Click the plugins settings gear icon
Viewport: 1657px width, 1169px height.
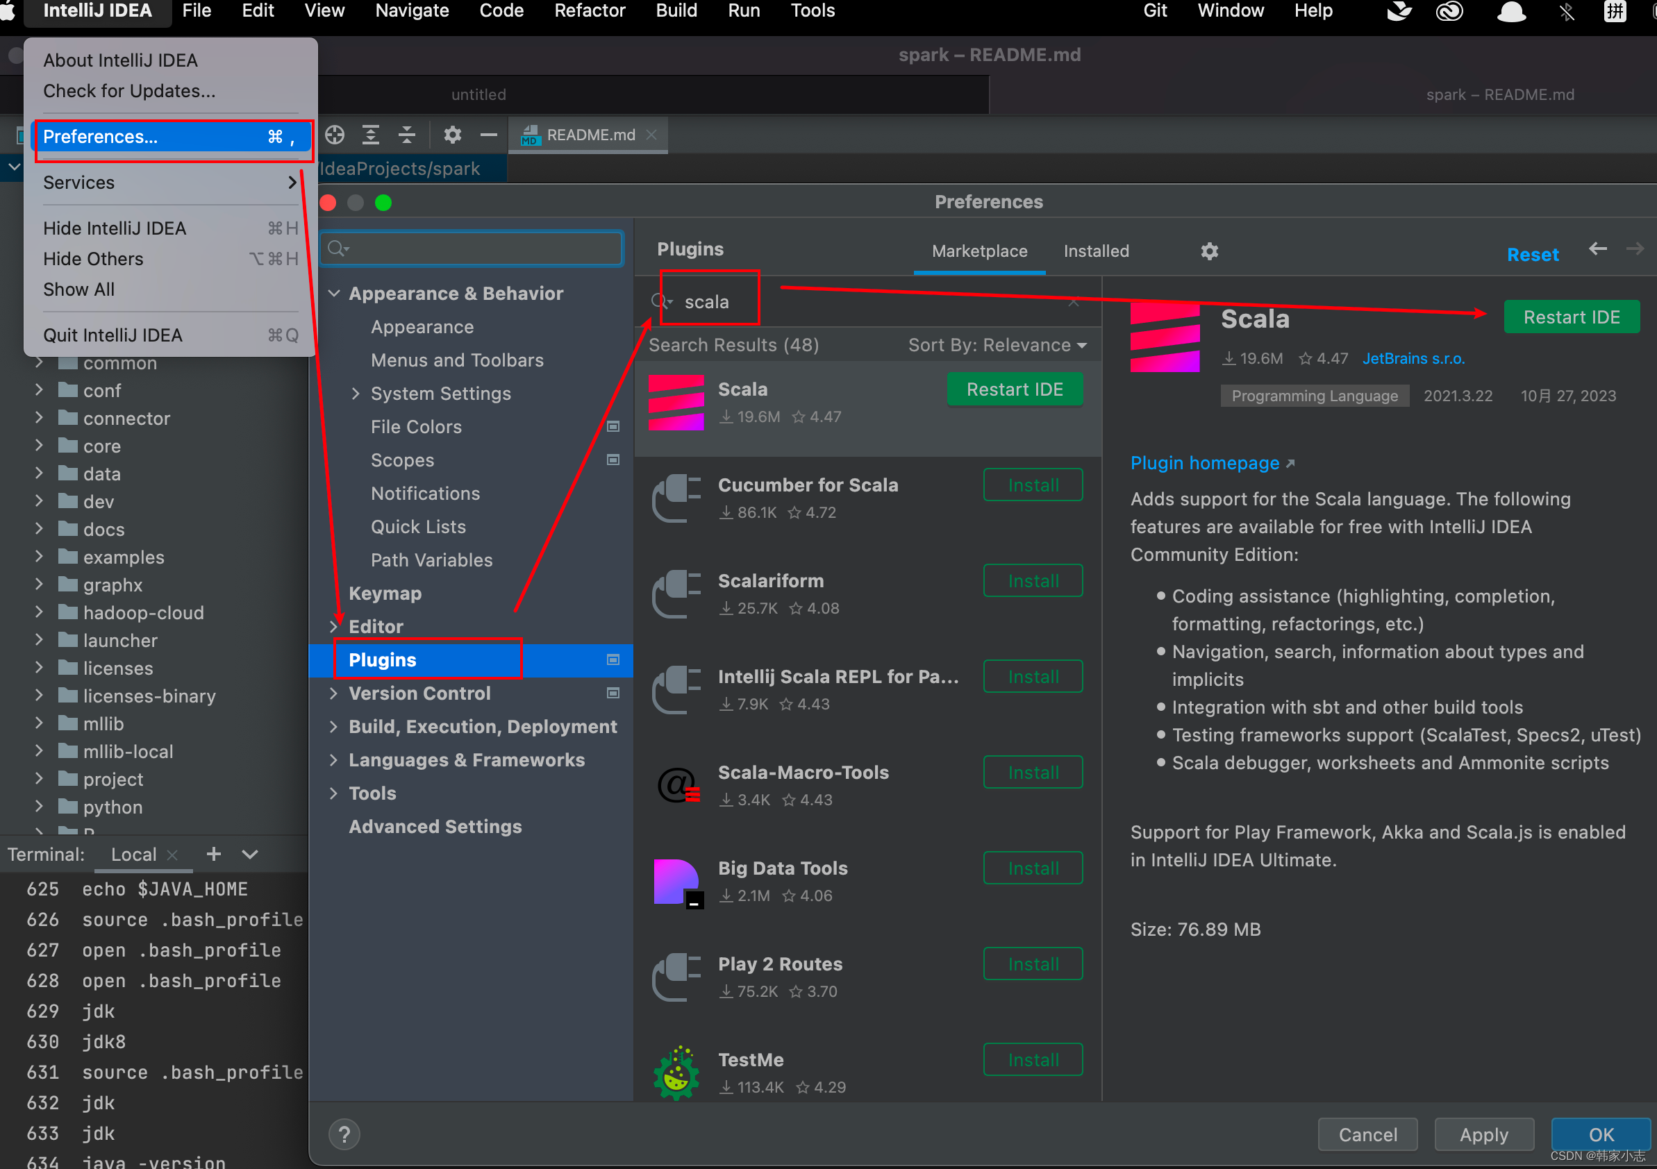point(1209,251)
